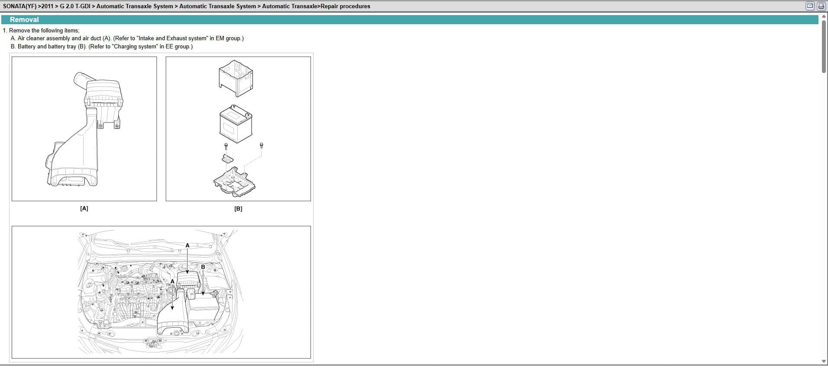Viewport: 828px width, 368px height.
Task: Select 2011 in the breadcrumb path
Action: pyautogui.click(x=47, y=6)
